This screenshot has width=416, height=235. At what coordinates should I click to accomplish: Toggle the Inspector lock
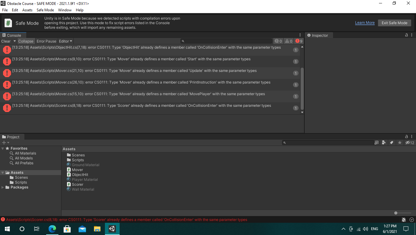pos(407,35)
